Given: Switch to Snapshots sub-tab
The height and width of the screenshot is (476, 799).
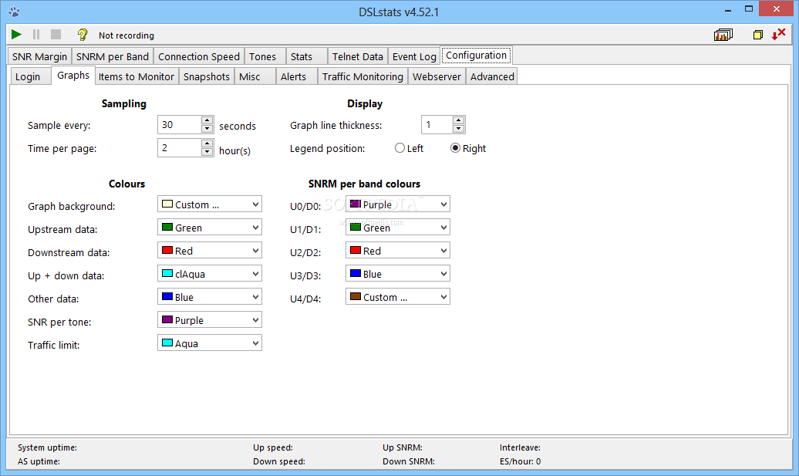Looking at the screenshot, I should click(207, 76).
